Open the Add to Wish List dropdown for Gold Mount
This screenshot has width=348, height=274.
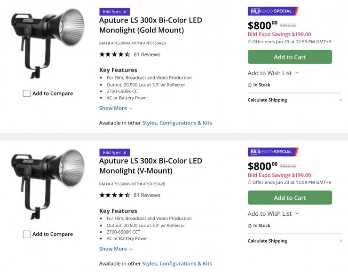(273, 73)
